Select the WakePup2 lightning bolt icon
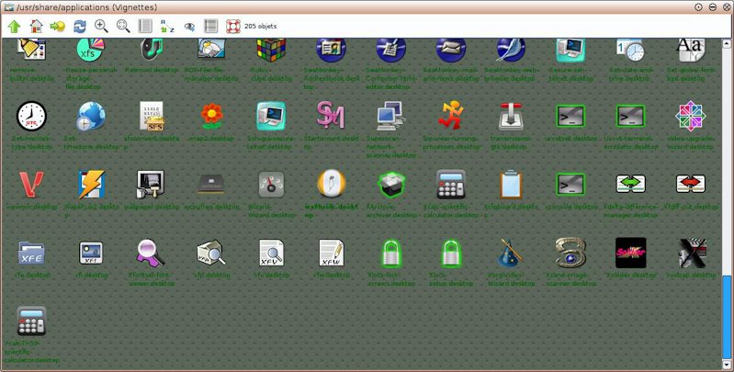Screen dimensions: 734x372 click(91, 185)
